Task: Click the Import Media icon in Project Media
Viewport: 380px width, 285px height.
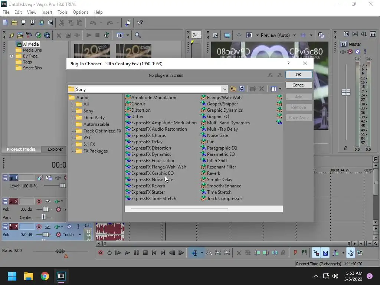Action: pyautogui.click(x=20, y=35)
